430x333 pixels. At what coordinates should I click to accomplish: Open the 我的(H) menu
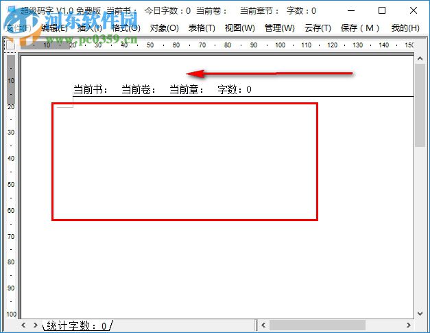405,28
